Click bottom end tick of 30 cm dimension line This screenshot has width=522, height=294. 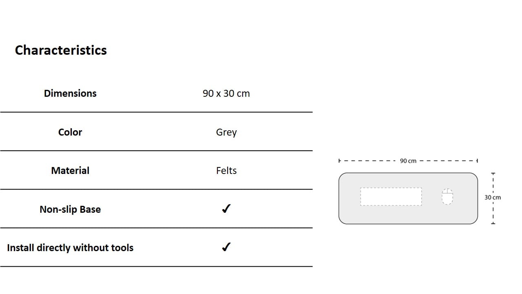[x=493, y=223]
